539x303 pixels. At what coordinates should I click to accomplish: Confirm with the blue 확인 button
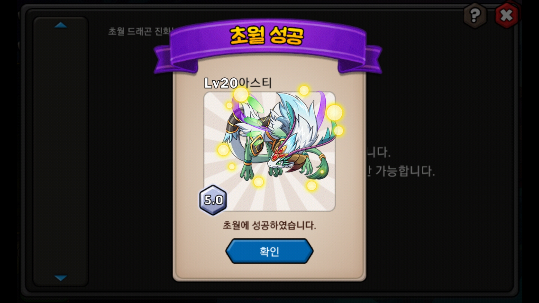[269, 251]
